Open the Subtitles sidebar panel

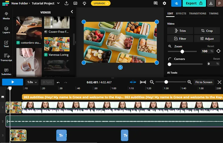click(x=6, y=72)
